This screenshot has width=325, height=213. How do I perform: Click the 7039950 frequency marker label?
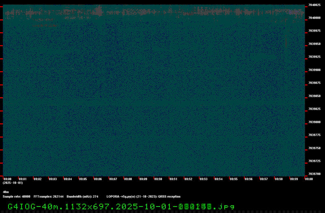pyautogui.click(x=314, y=44)
